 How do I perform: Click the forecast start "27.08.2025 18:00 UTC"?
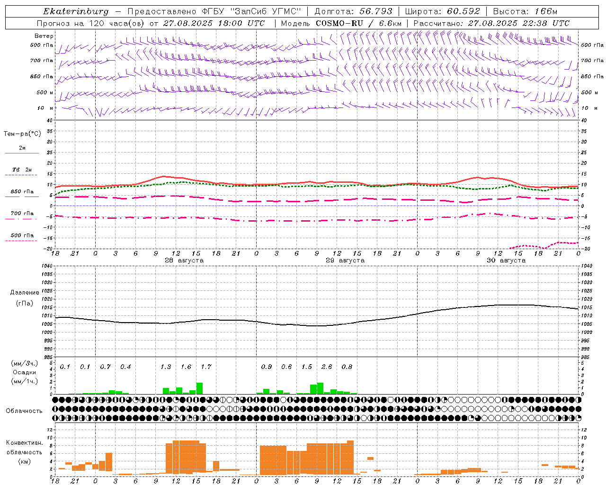(214, 23)
